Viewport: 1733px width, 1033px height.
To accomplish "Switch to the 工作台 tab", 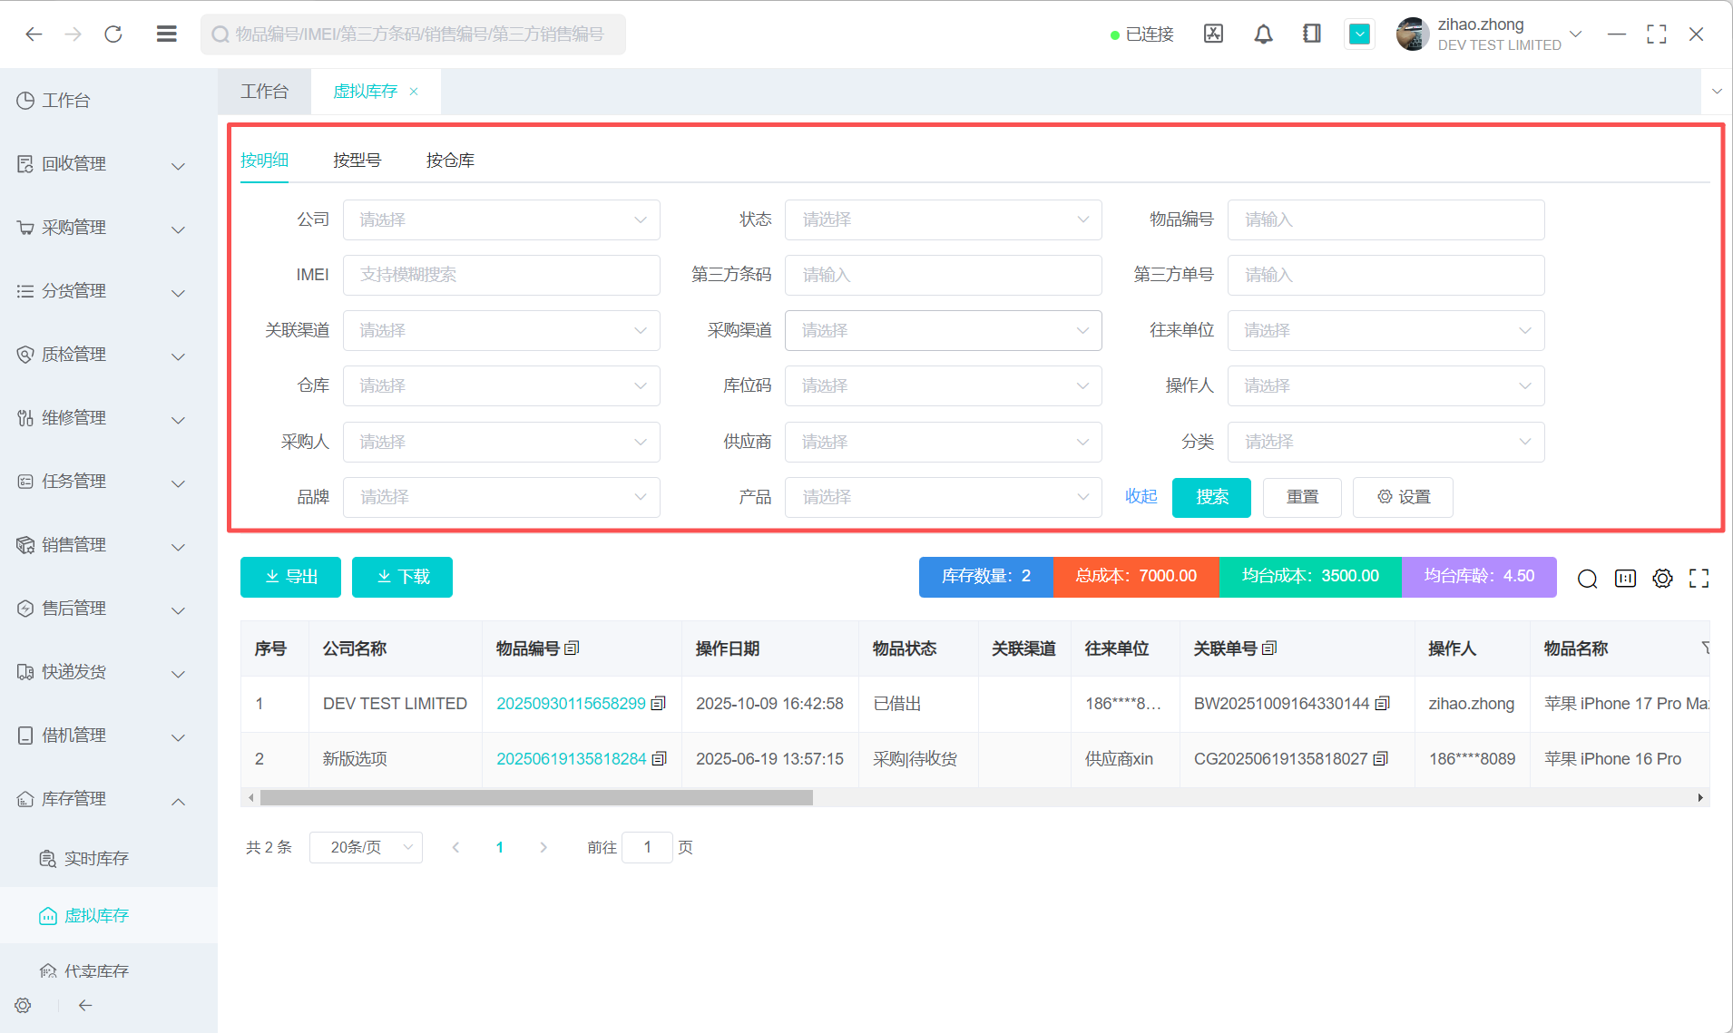I will pyautogui.click(x=264, y=92).
